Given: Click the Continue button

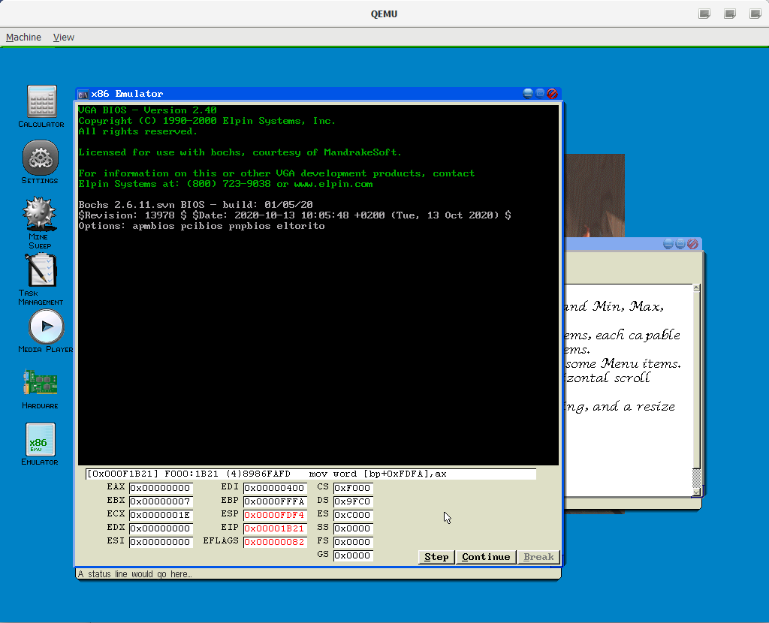Looking at the screenshot, I should tap(486, 557).
